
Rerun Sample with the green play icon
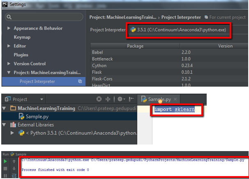tap(5, 161)
